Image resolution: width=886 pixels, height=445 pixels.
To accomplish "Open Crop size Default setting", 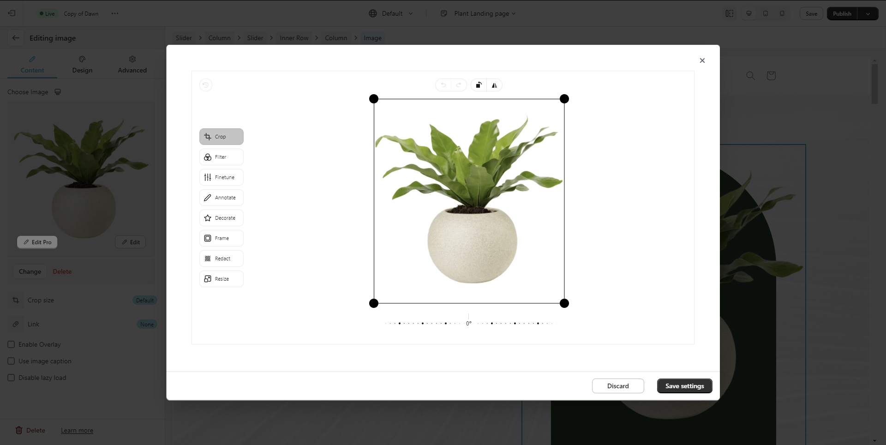I will (x=145, y=300).
